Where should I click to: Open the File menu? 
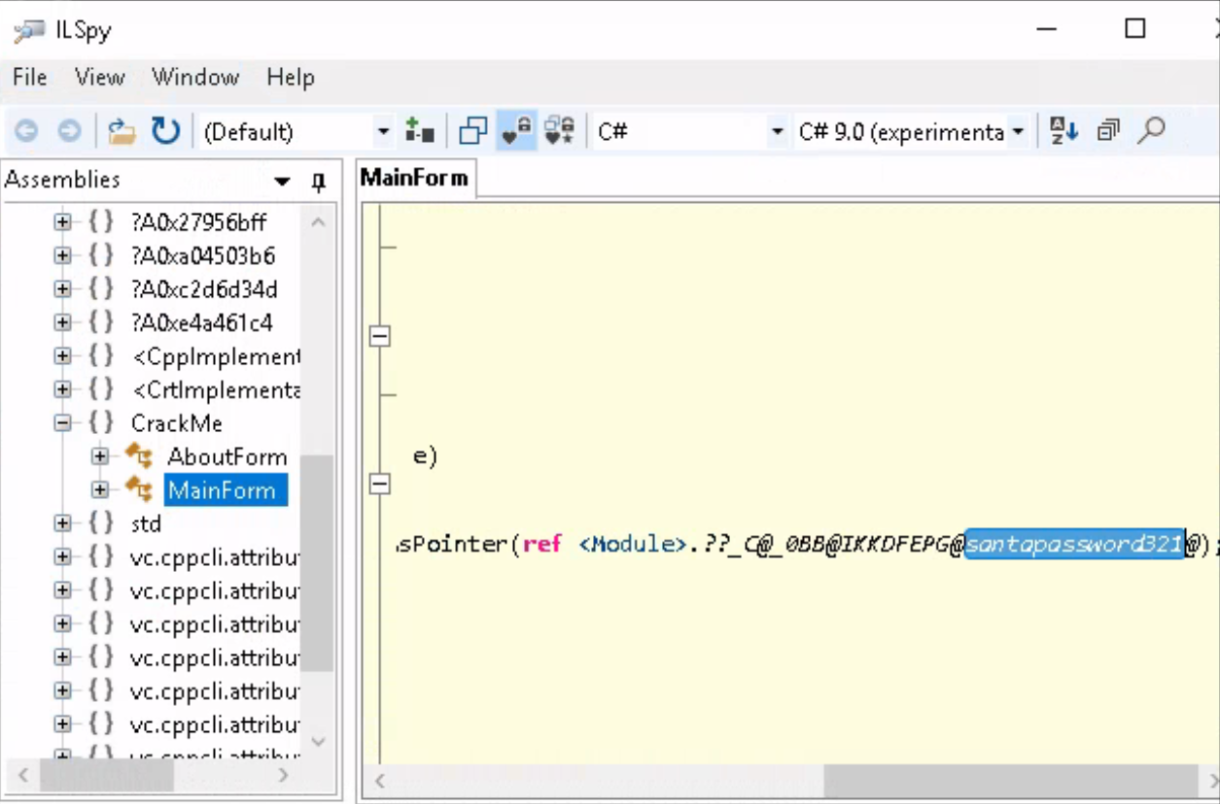[x=29, y=78]
